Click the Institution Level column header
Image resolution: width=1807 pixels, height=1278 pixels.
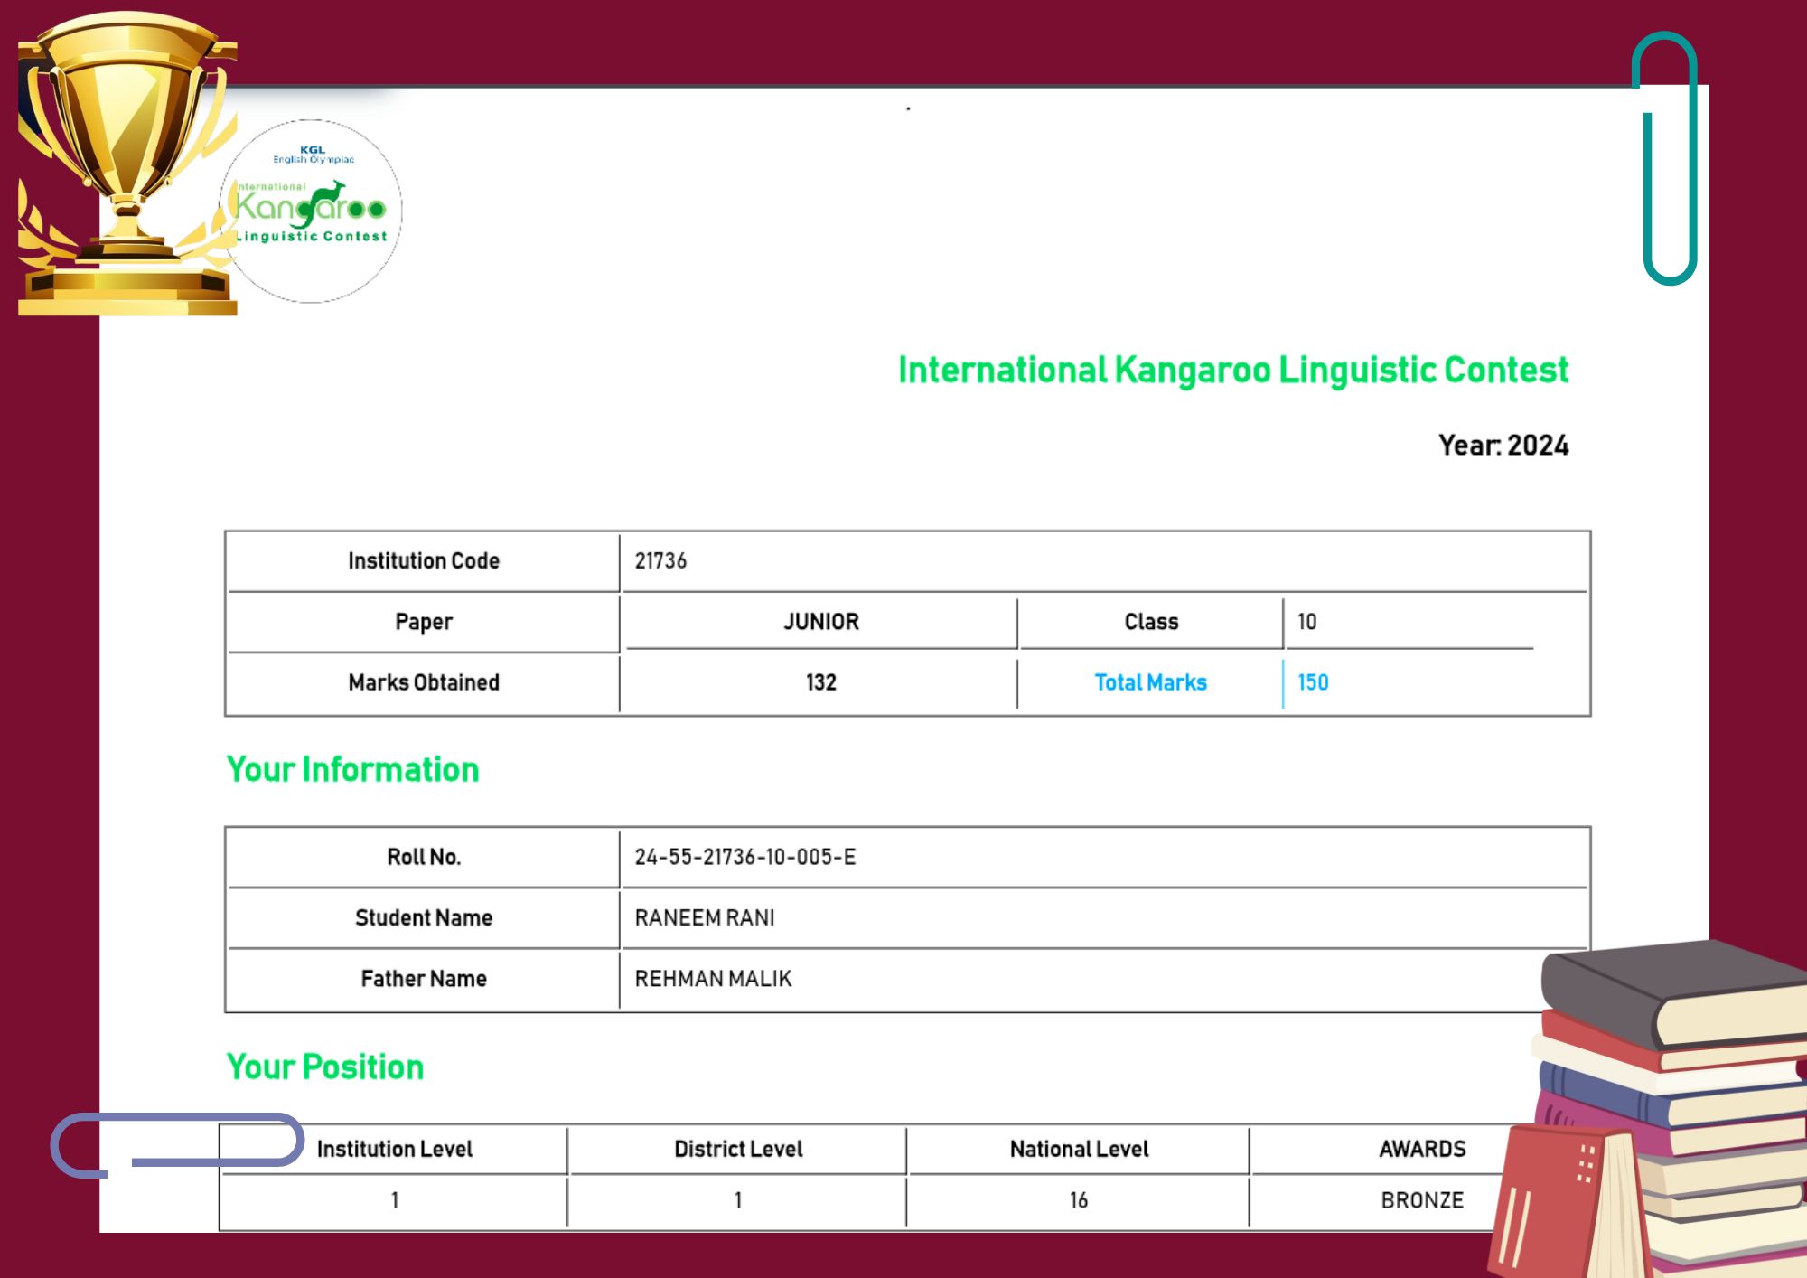394,1149
